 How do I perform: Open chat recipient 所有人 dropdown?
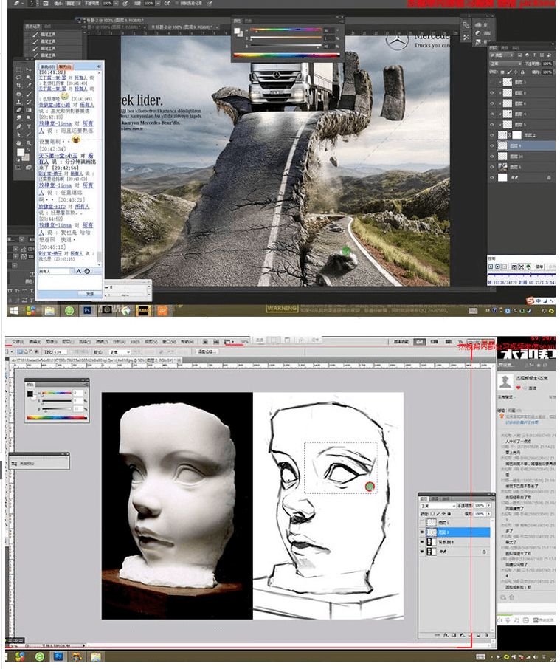[72, 271]
